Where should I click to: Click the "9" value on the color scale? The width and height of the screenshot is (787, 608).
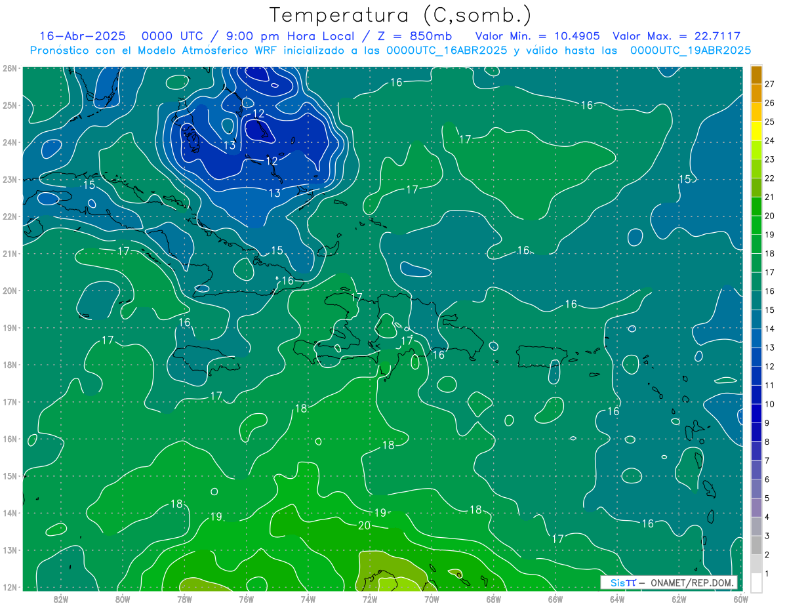point(767,423)
